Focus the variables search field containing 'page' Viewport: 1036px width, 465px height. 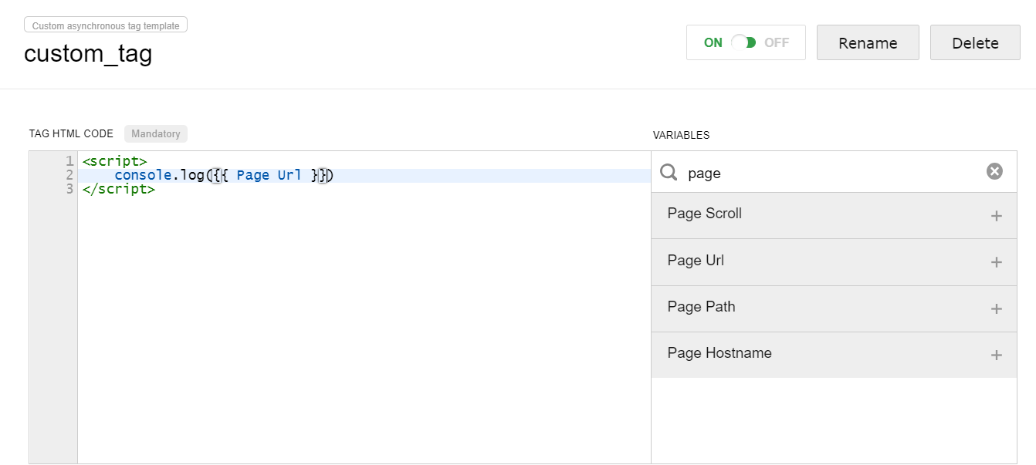click(834, 173)
